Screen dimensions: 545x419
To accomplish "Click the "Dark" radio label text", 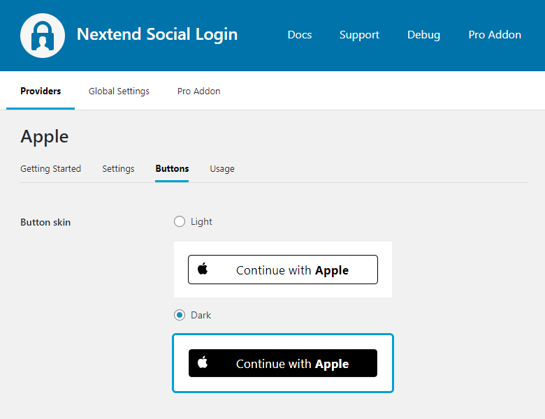I will (201, 315).
